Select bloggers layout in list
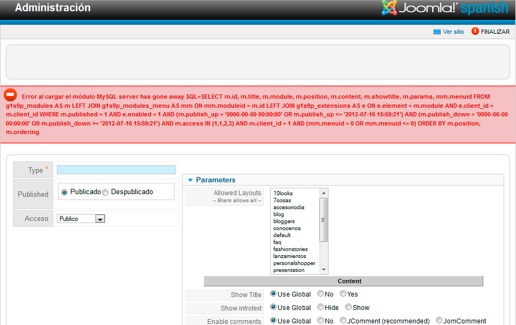Image resolution: width=516 pixels, height=325 pixels. click(x=284, y=221)
